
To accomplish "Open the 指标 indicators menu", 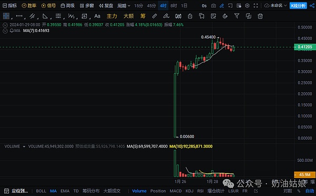I will [x=9, y=6].
